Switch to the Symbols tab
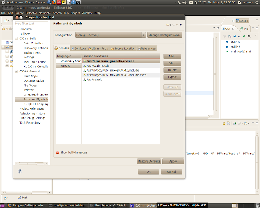Image resolution: width=260 pixels, height=208 pixels. 78,48
